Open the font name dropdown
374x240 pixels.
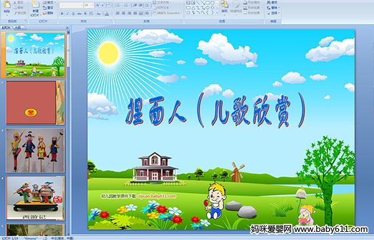pos(82,5)
